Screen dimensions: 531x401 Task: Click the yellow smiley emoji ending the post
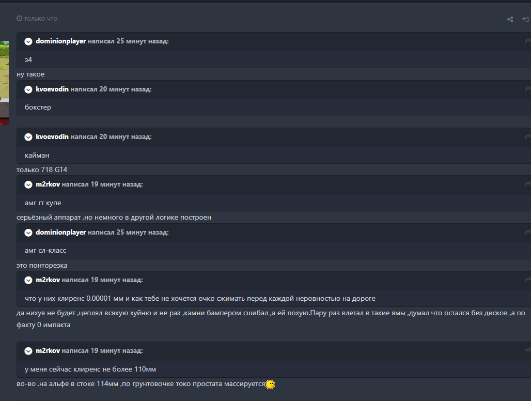coord(270,384)
